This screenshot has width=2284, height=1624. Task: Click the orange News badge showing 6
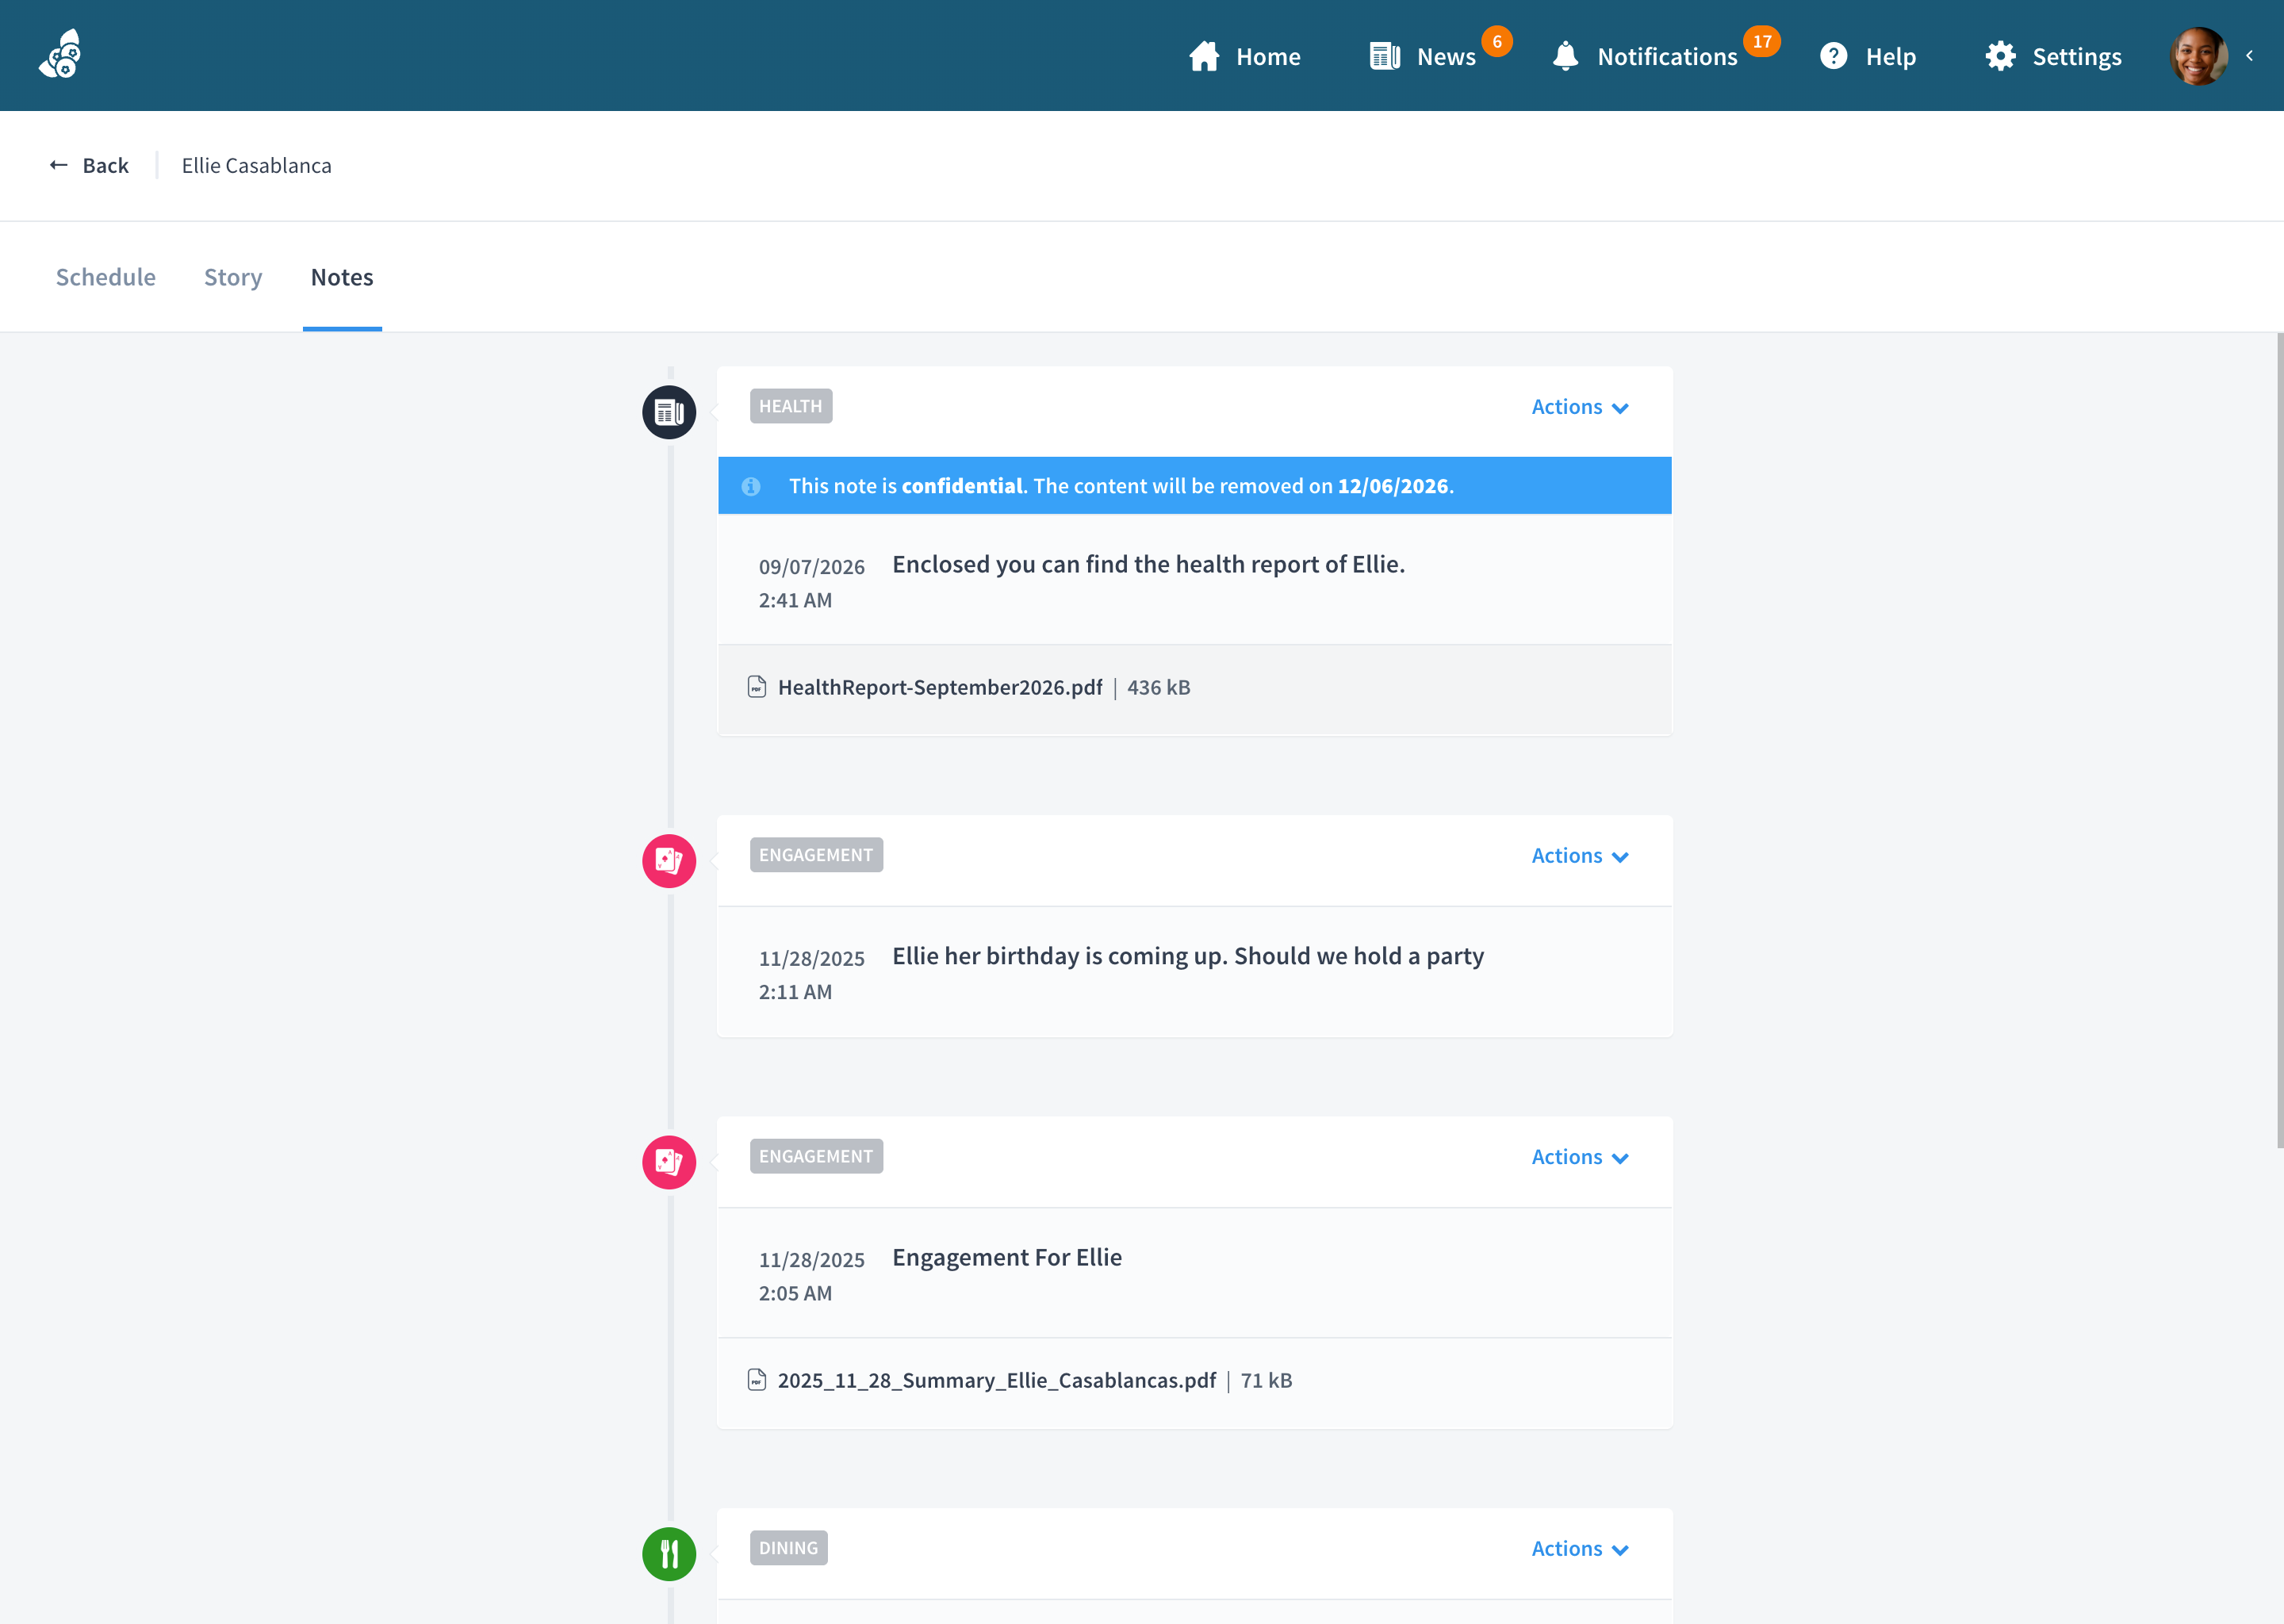point(1497,41)
